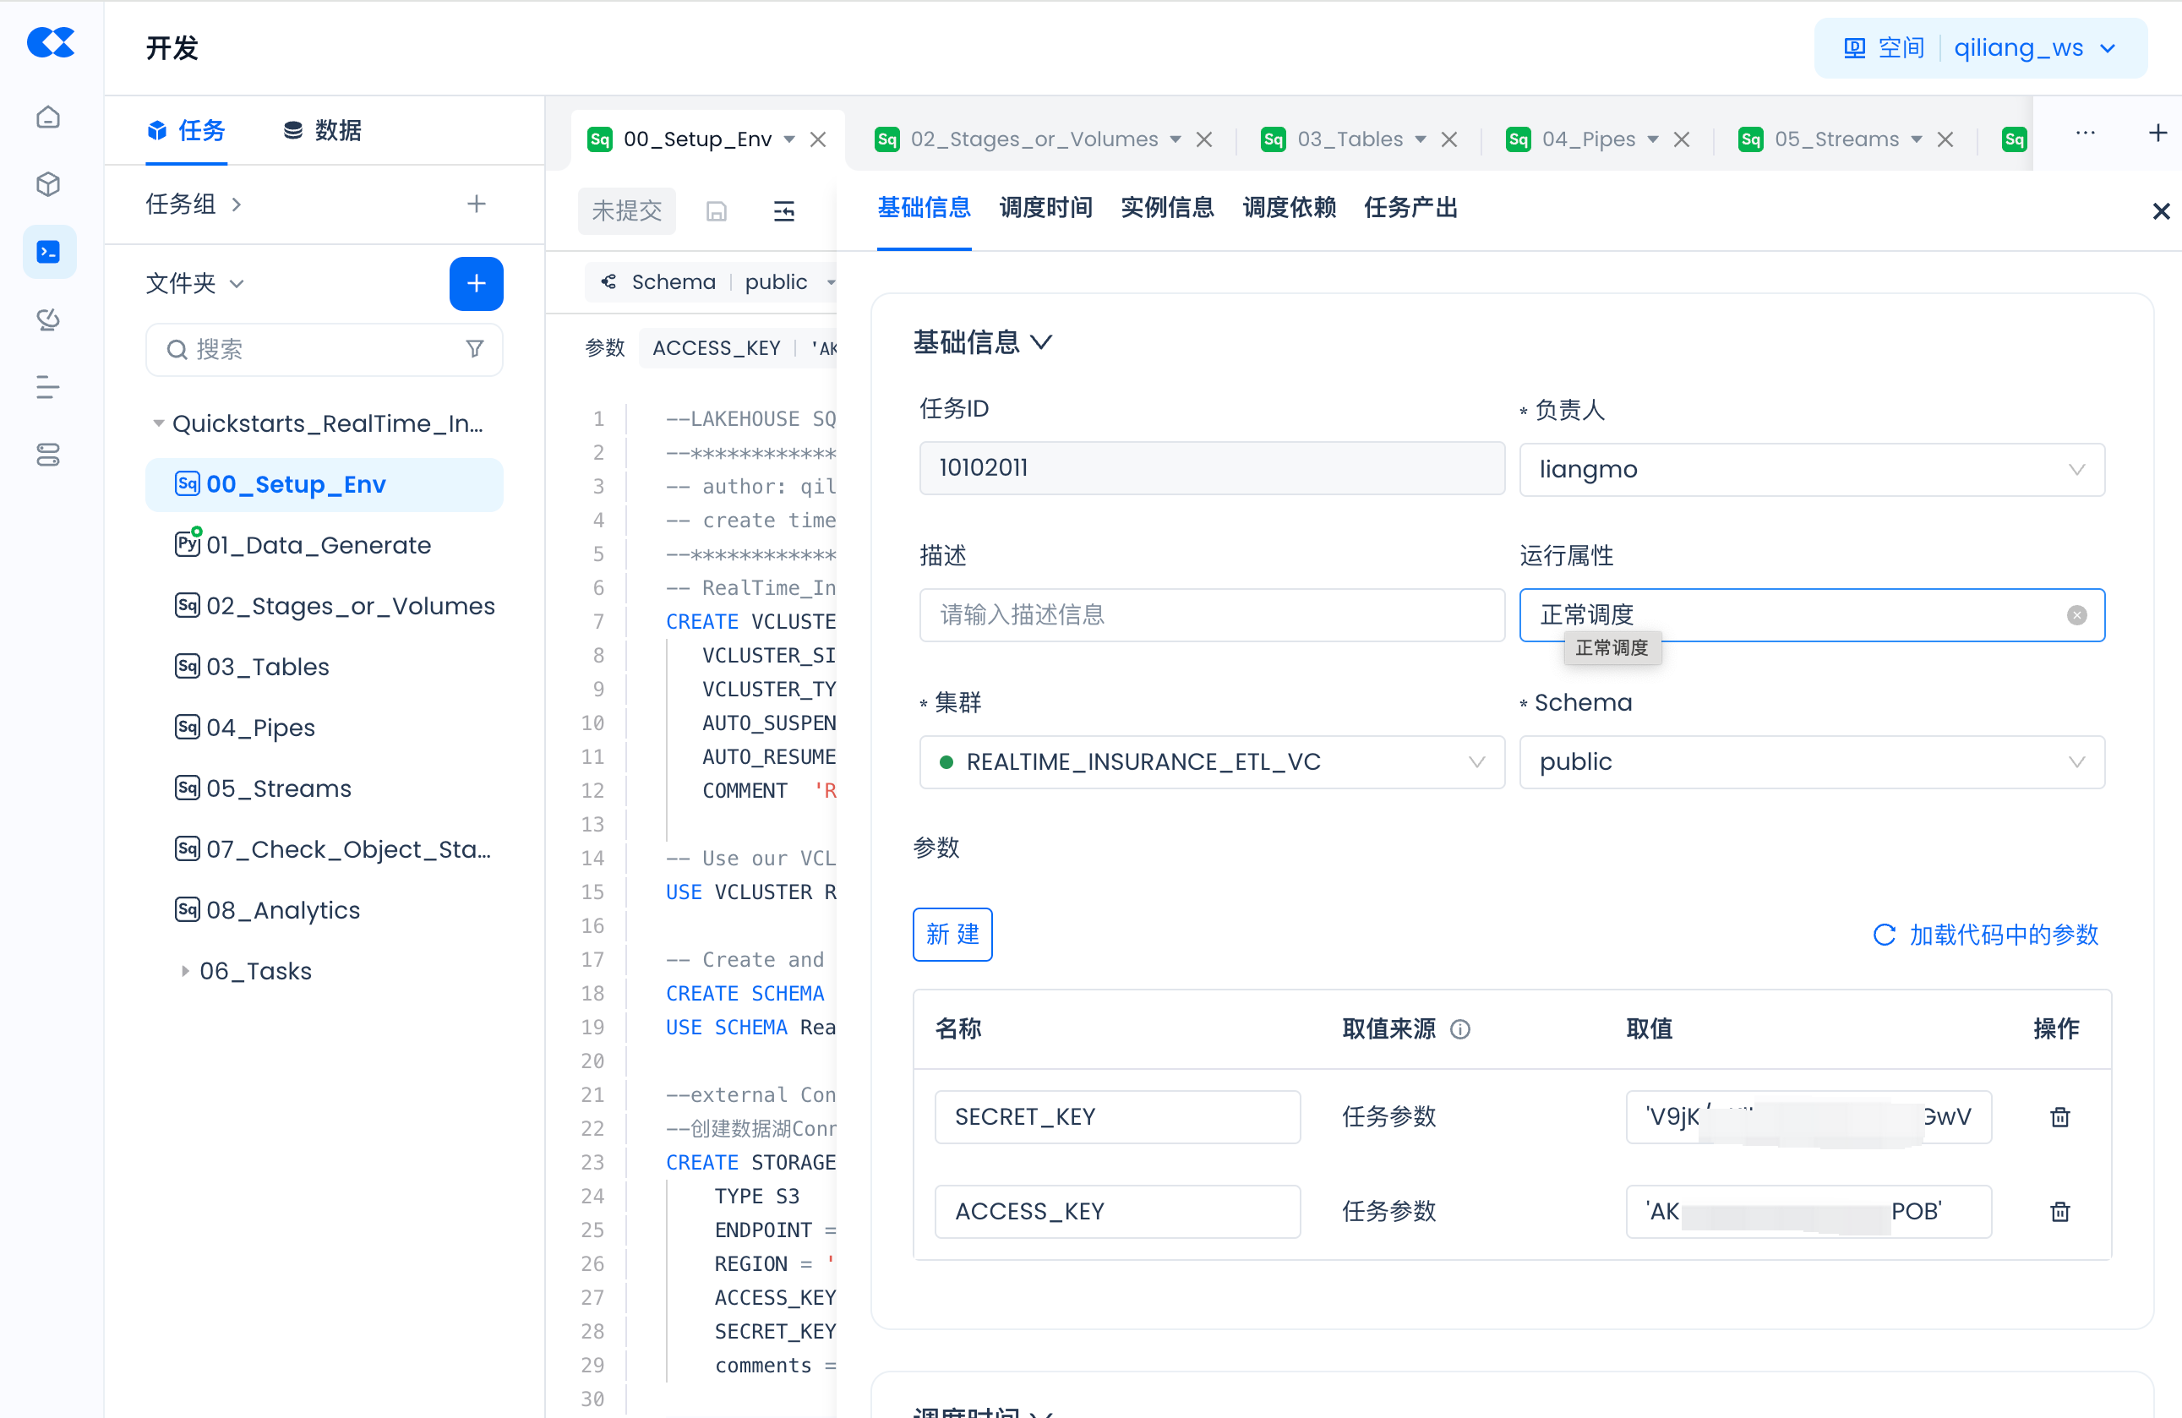
Task: Delete the SECRET_KEY parameter with trash icon
Action: click(x=2059, y=1116)
